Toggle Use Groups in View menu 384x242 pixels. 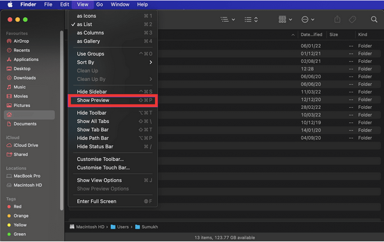[113, 53]
